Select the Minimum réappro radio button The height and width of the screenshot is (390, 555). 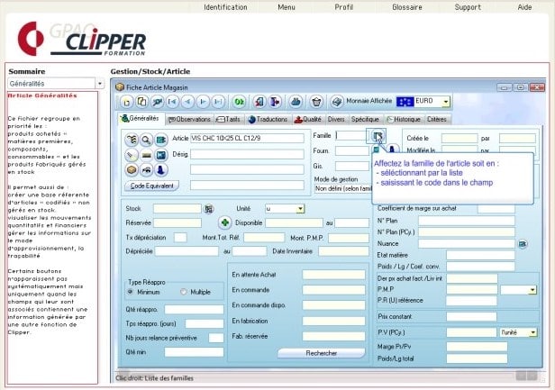point(131,292)
